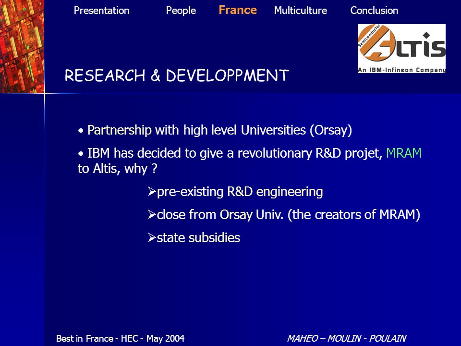Click the 'MAHEO – MOULIN - POULAIN' footer
The image size is (461, 346).
pos(346,339)
